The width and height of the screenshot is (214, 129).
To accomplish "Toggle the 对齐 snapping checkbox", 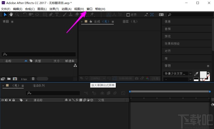I will [128, 15].
